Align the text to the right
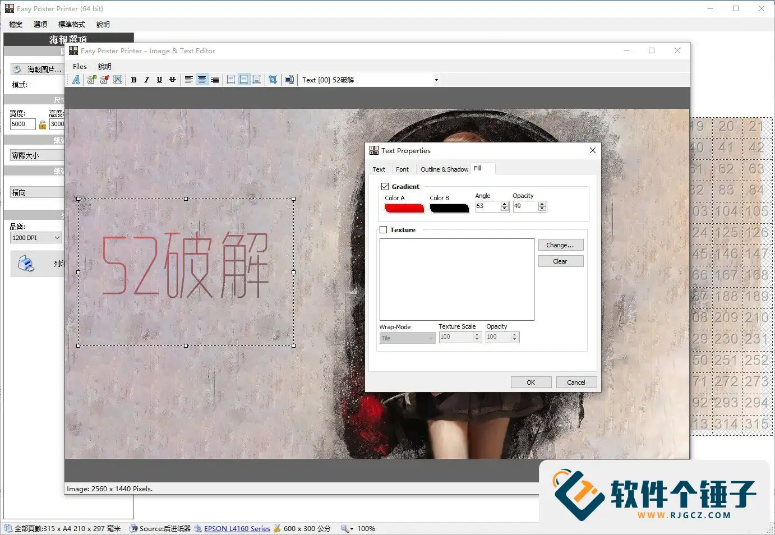Viewport: 775px width, 535px height. point(215,79)
